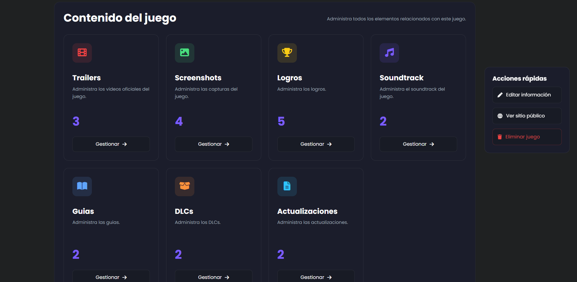Click the DLCs card title
Image resolution: width=577 pixels, height=282 pixels.
(x=184, y=211)
